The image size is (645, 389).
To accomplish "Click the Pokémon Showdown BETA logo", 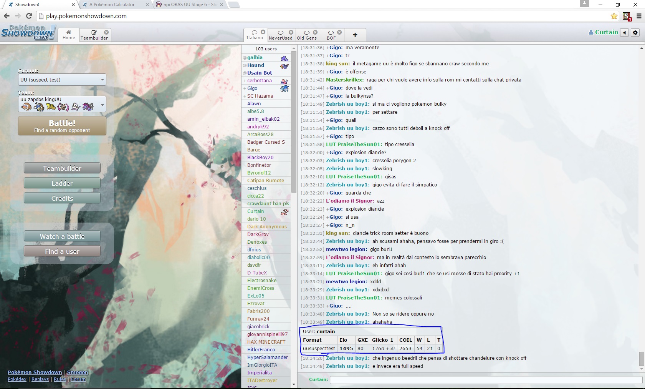I will [28, 33].
